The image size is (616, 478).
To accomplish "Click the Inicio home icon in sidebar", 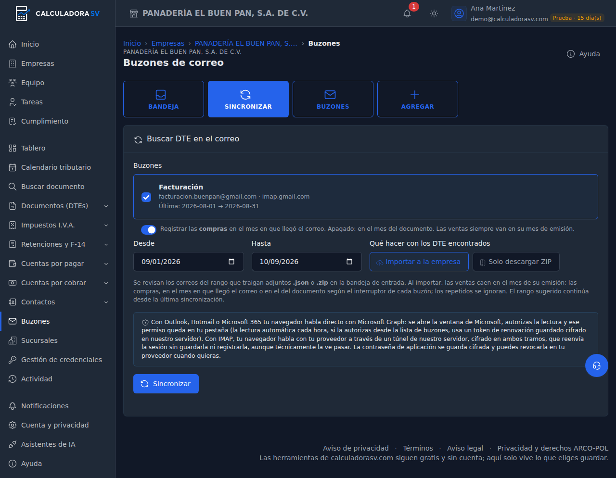I will 13,44.
